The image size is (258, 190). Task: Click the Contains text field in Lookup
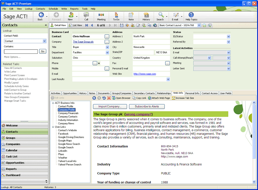[x=21, y=52]
